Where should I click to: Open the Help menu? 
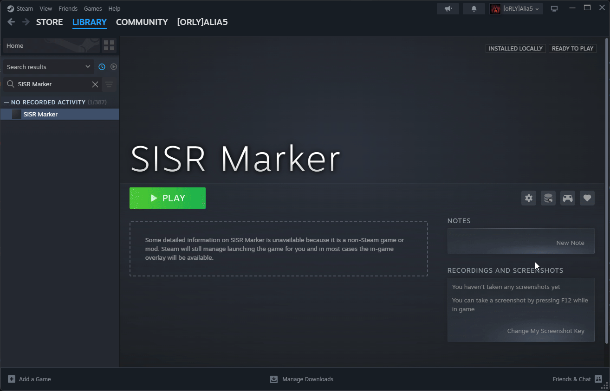(x=114, y=9)
